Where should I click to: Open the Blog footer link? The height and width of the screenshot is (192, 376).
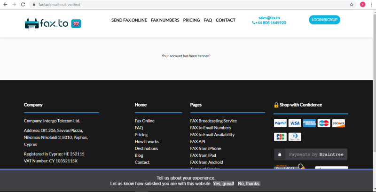(139, 155)
